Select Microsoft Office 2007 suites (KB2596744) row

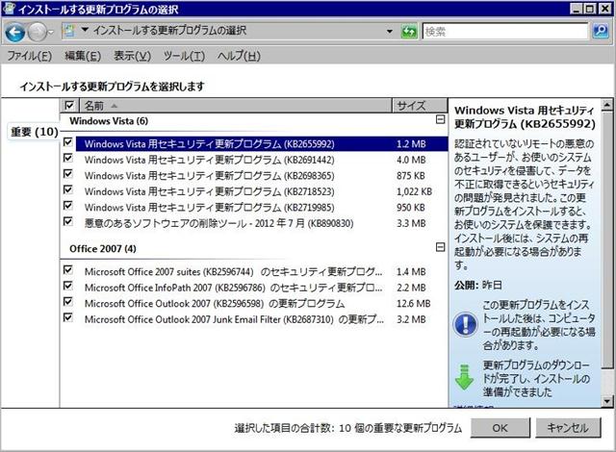point(262,272)
